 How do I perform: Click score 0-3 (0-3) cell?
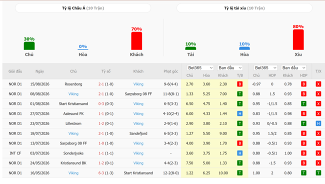coord(106,104)
